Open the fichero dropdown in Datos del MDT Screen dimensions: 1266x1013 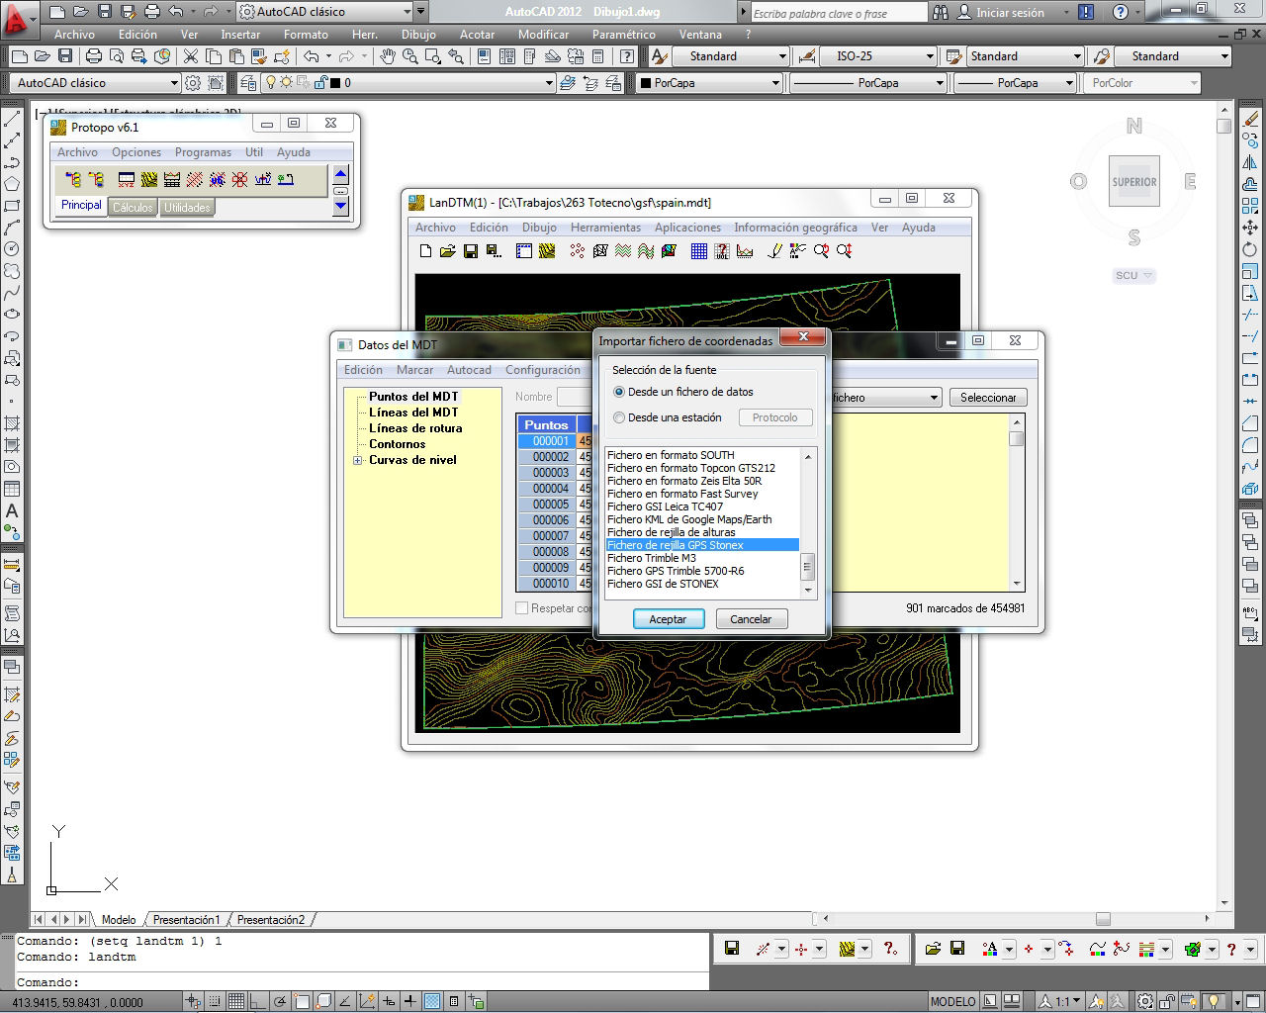934,398
